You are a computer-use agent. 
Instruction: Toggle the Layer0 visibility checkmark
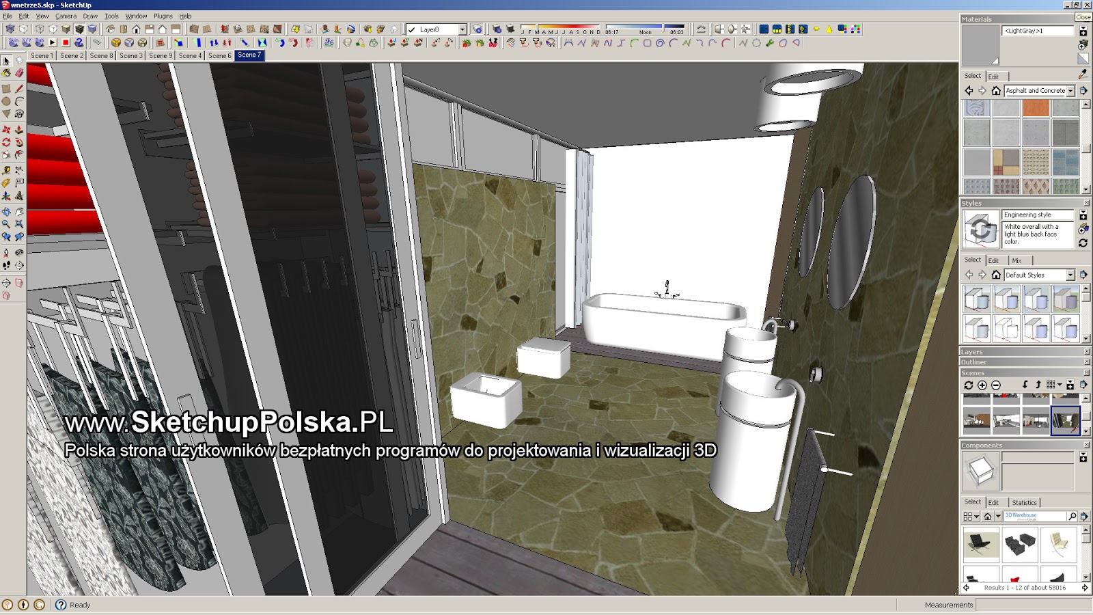click(412, 29)
